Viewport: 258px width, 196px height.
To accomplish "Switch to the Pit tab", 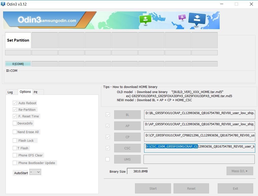I will (36, 92).
